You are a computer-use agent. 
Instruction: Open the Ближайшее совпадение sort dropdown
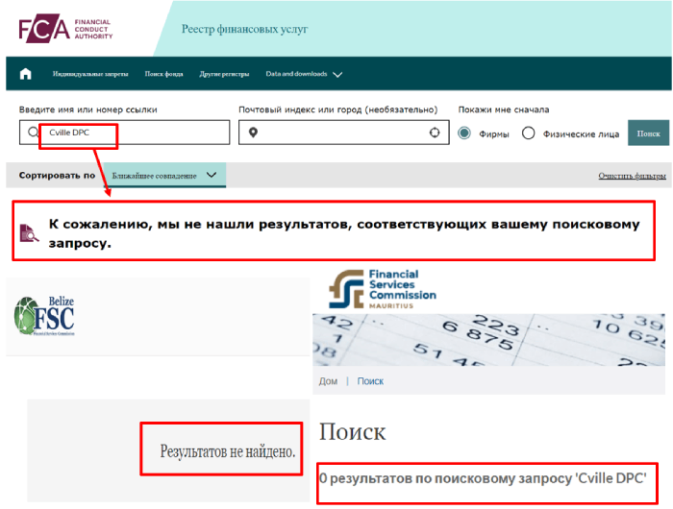pos(164,175)
